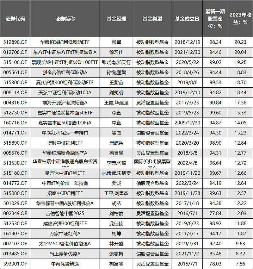
Task: Click the stock position 99.02
Action: tap(215, 62)
